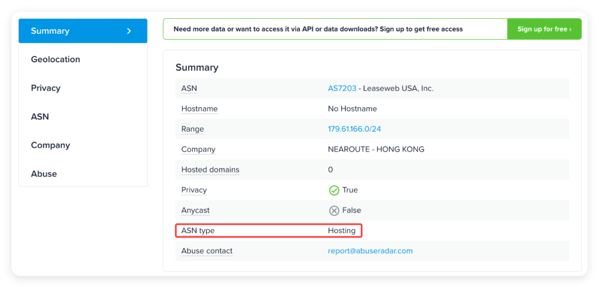Click the report@abuseradar.com email link
This screenshot has height=287, width=599.
coord(370,251)
